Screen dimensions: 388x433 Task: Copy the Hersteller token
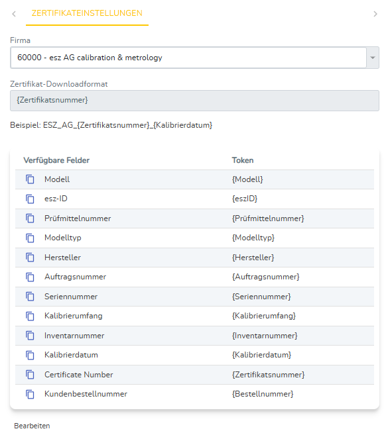(30, 258)
